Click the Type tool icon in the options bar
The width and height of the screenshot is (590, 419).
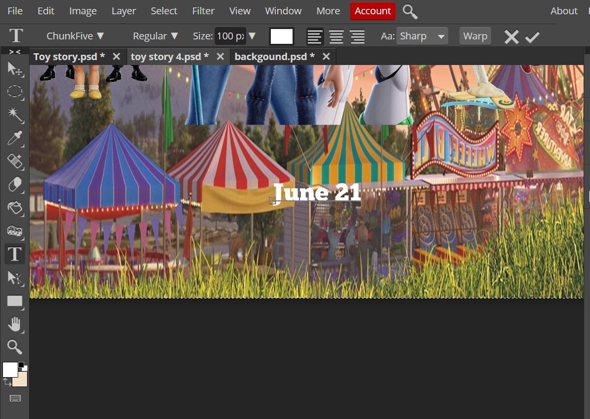16,36
